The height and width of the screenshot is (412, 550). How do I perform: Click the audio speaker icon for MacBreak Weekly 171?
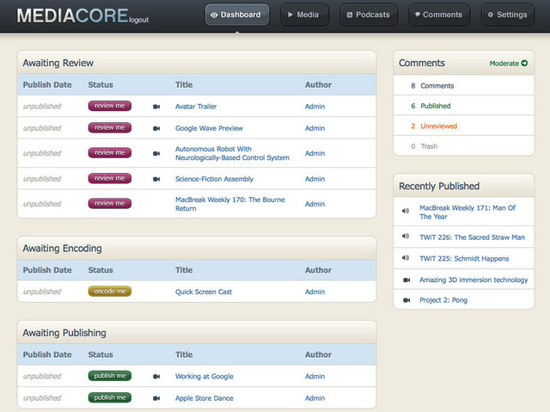[406, 211]
